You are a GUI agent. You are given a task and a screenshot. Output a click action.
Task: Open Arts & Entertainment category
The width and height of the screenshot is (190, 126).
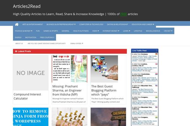point(33,25)
